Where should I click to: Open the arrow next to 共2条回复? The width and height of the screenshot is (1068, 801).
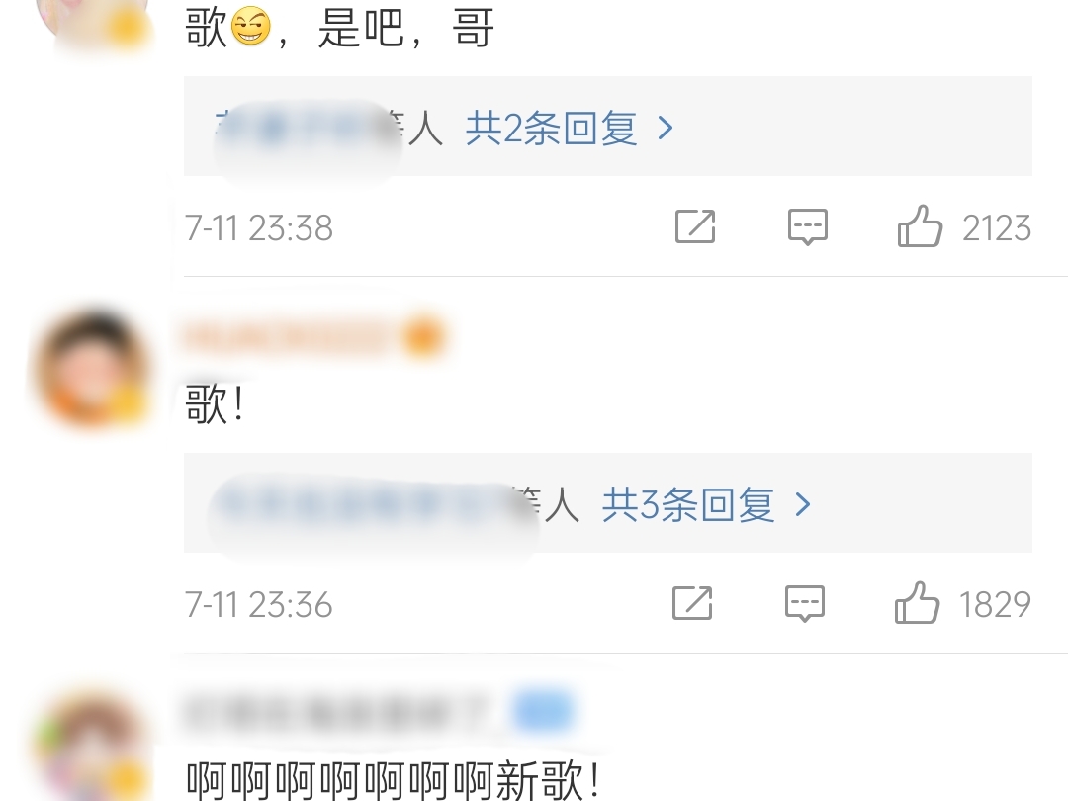coord(667,128)
